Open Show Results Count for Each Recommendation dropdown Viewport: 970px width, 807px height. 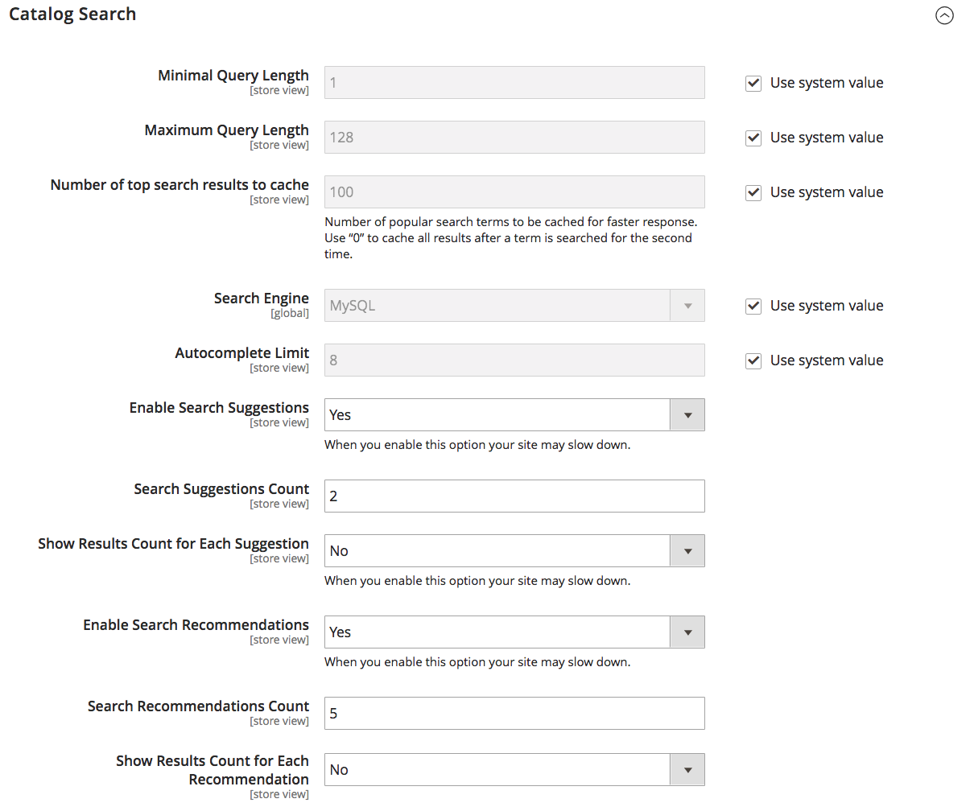pyautogui.click(x=687, y=769)
